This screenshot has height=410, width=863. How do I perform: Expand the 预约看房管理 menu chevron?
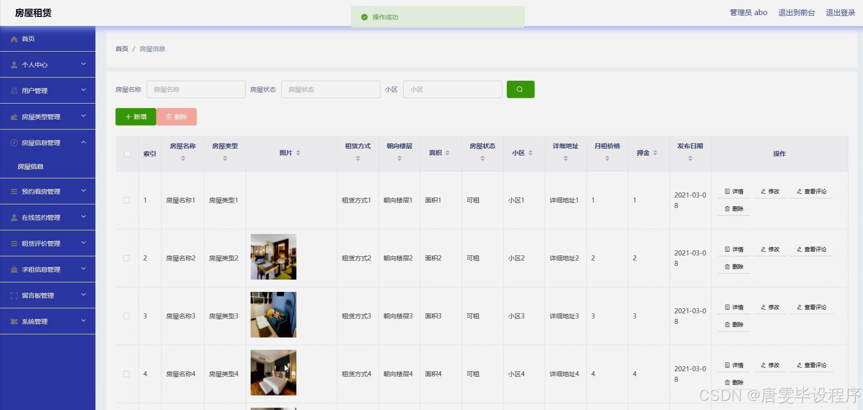[83, 191]
